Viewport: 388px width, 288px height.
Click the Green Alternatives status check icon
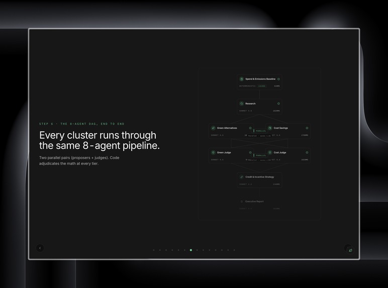pos(250,128)
